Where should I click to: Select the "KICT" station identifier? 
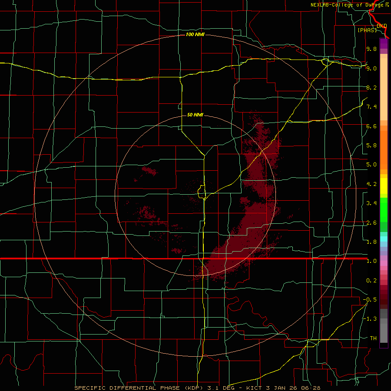[254, 388]
